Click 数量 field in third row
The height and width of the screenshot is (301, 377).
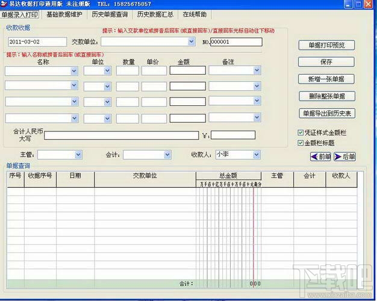click(128, 102)
